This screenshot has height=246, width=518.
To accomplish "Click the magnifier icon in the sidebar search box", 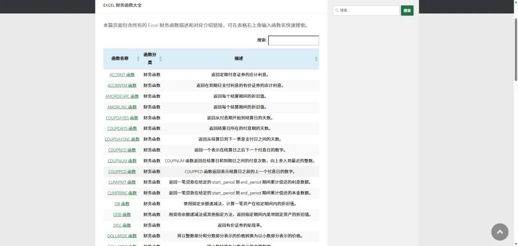I will click(x=337, y=11).
